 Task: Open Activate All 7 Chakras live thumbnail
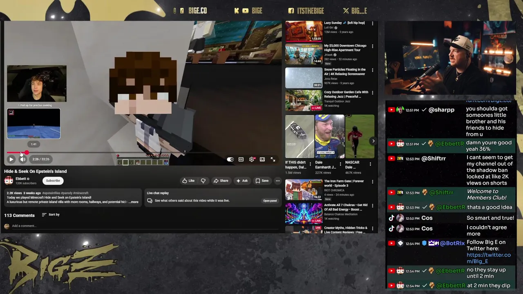pyautogui.click(x=304, y=213)
